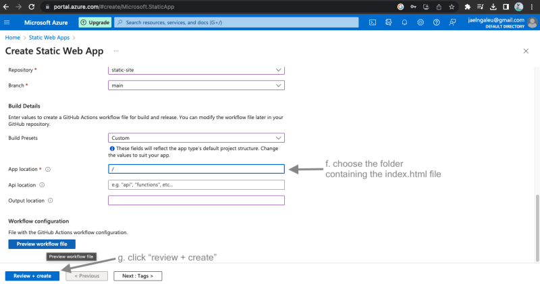Open Directories and subscriptions filter icon
Viewport: 540px width, 284px height.
pos(389,23)
